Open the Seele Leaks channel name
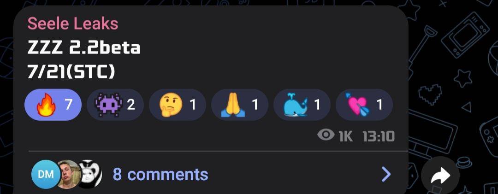This screenshot has height=194, width=498. (x=73, y=24)
